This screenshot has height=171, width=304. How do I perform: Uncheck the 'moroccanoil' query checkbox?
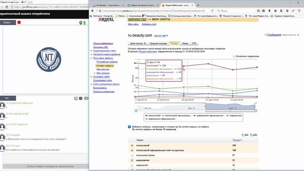132,145
